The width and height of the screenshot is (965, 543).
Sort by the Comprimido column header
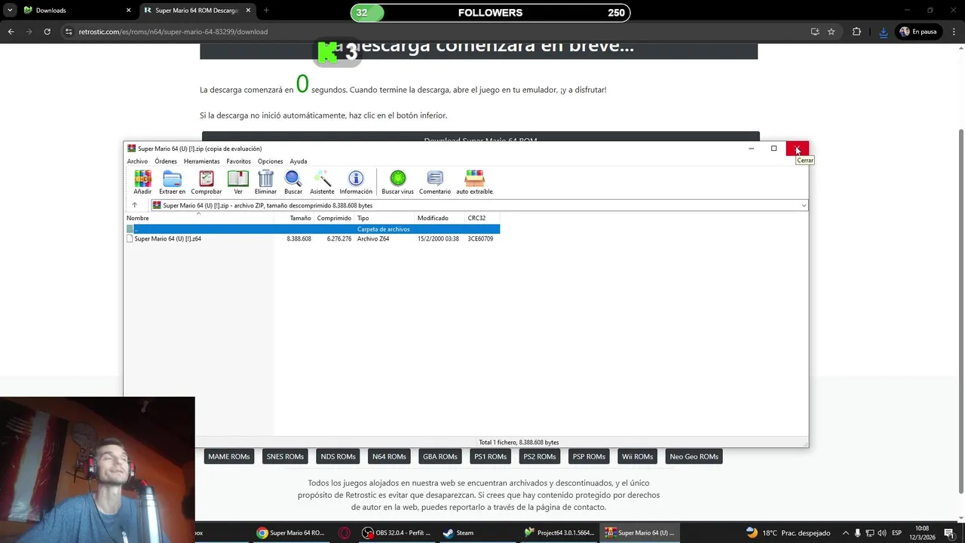[x=334, y=218]
